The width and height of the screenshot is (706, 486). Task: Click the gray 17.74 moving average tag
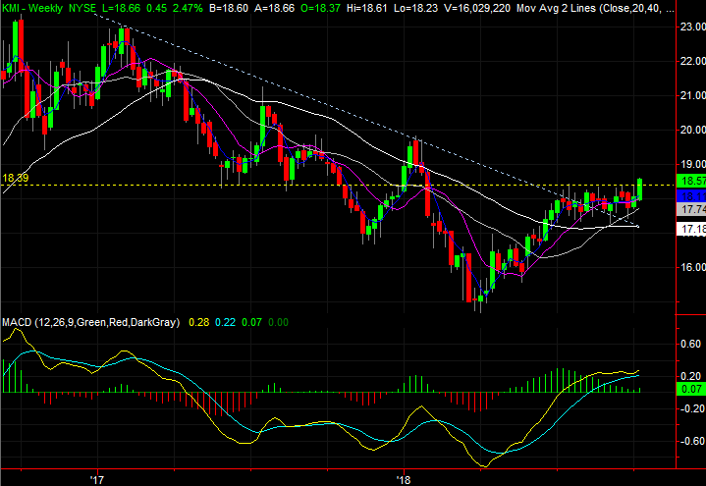coord(691,209)
